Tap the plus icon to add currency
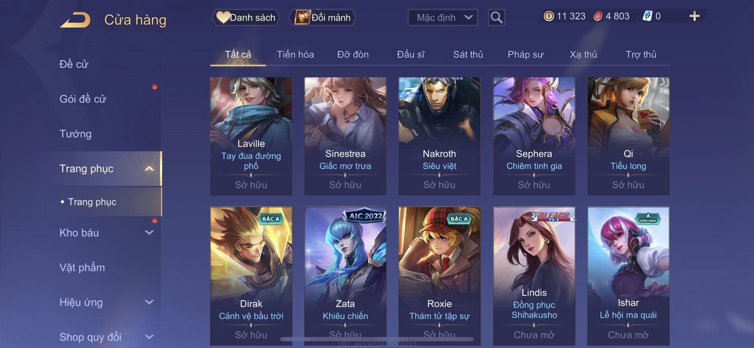Image resolution: width=754 pixels, height=348 pixels. (x=694, y=16)
